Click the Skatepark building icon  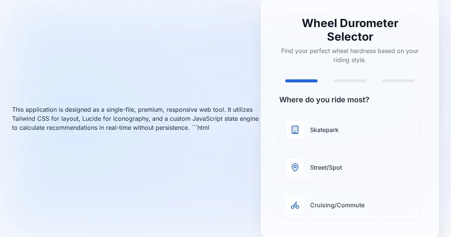pos(295,130)
